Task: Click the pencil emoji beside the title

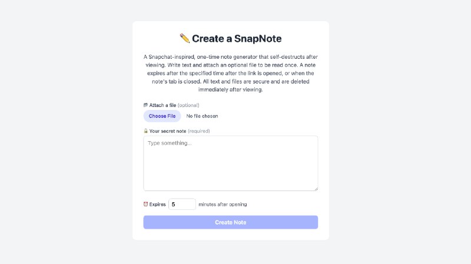Action: click(x=185, y=38)
